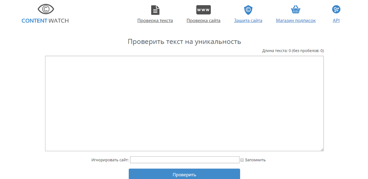The height and width of the screenshot is (179, 368).
Task: Click the heading Проверить текст на уникальность
Action: click(184, 42)
